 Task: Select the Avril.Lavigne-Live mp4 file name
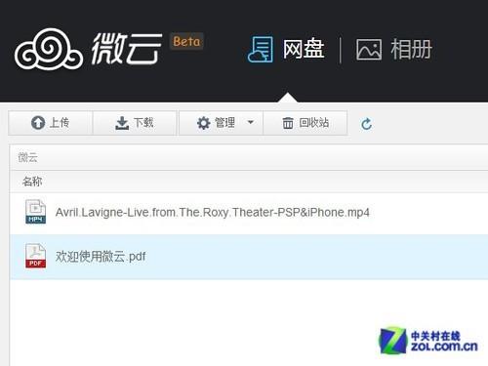[213, 213]
